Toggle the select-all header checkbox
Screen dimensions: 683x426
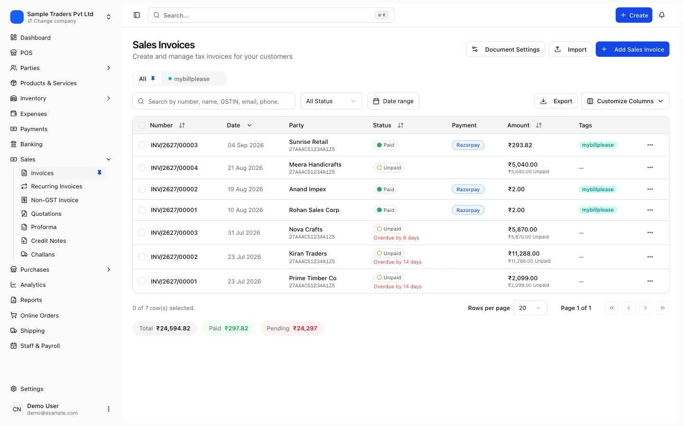[x=142, y=125]
